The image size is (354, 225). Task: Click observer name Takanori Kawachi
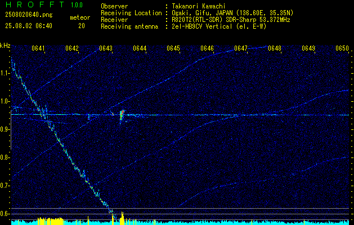coord(198,6)
